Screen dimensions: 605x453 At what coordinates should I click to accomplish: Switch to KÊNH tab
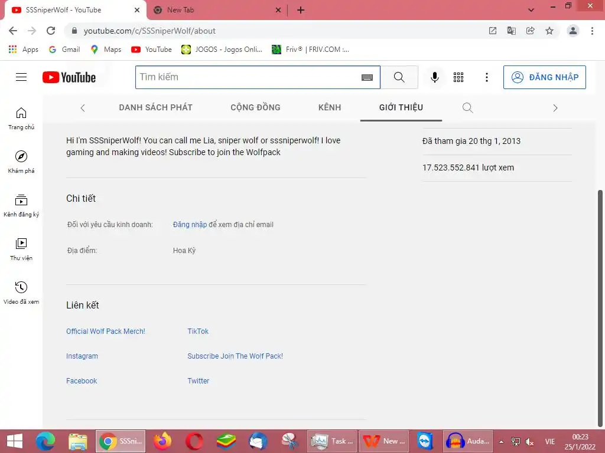click(x=330, y=107)
